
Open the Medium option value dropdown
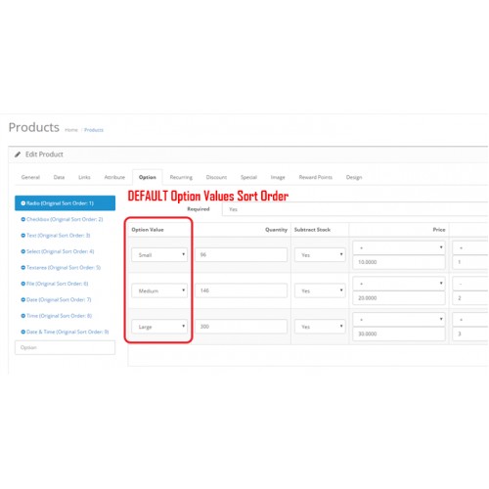(x=159, y=290)
